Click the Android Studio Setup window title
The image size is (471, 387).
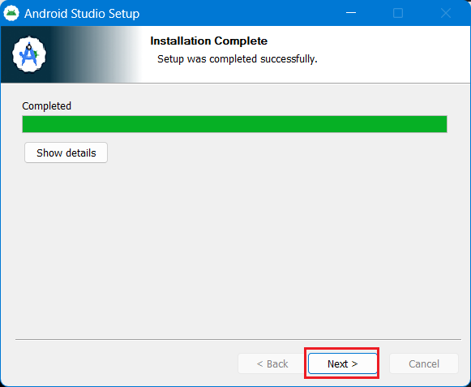pos(82,14)
